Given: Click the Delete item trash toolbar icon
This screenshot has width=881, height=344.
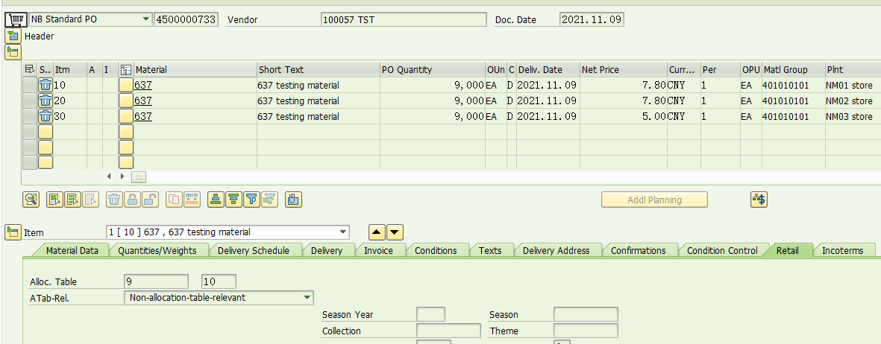Looking at the screenshot, I should (115, 200).
